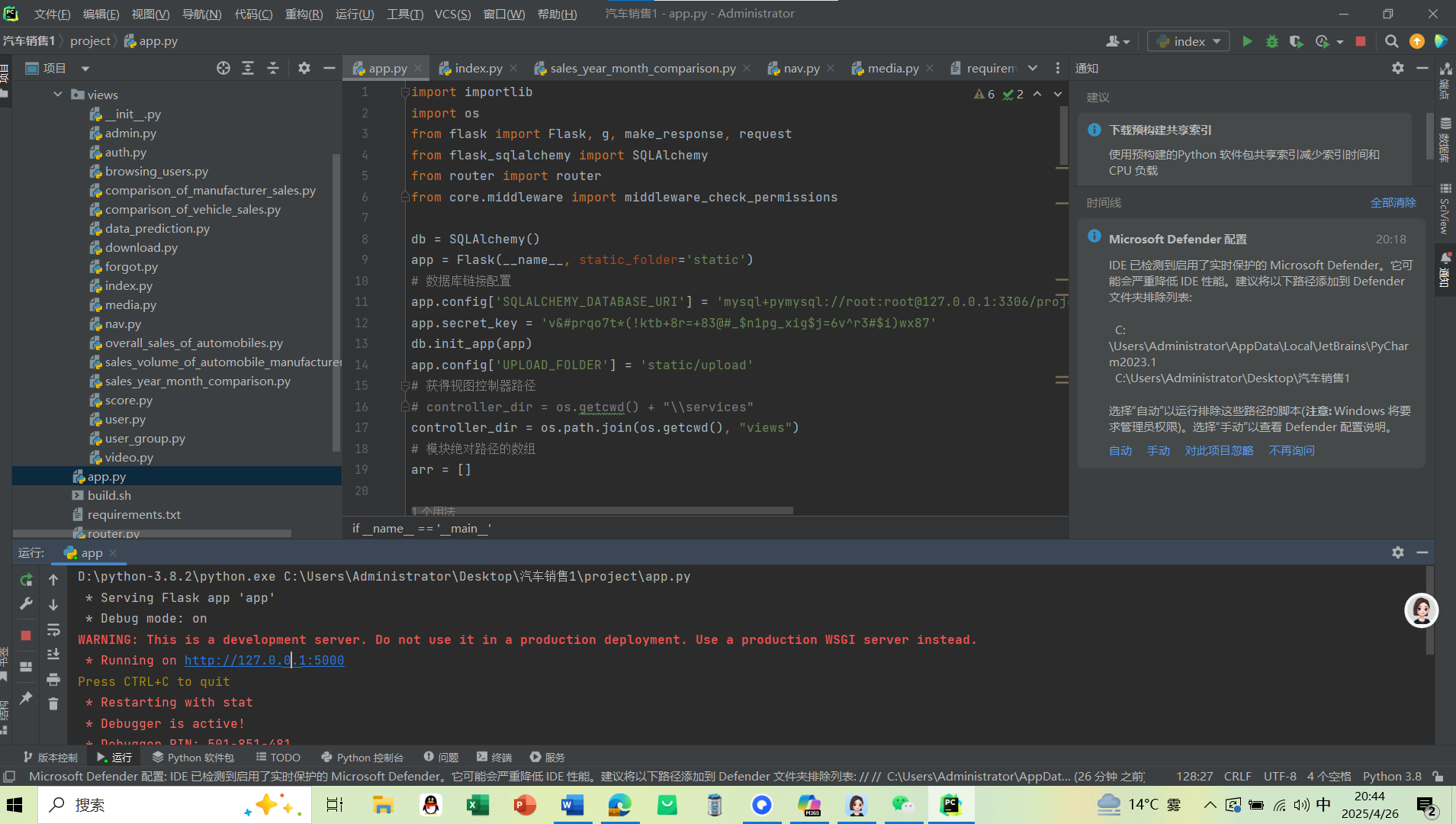Open the IDE update arrow icon
This screenshot has height=824, width=1456.
pos(1416,41)
